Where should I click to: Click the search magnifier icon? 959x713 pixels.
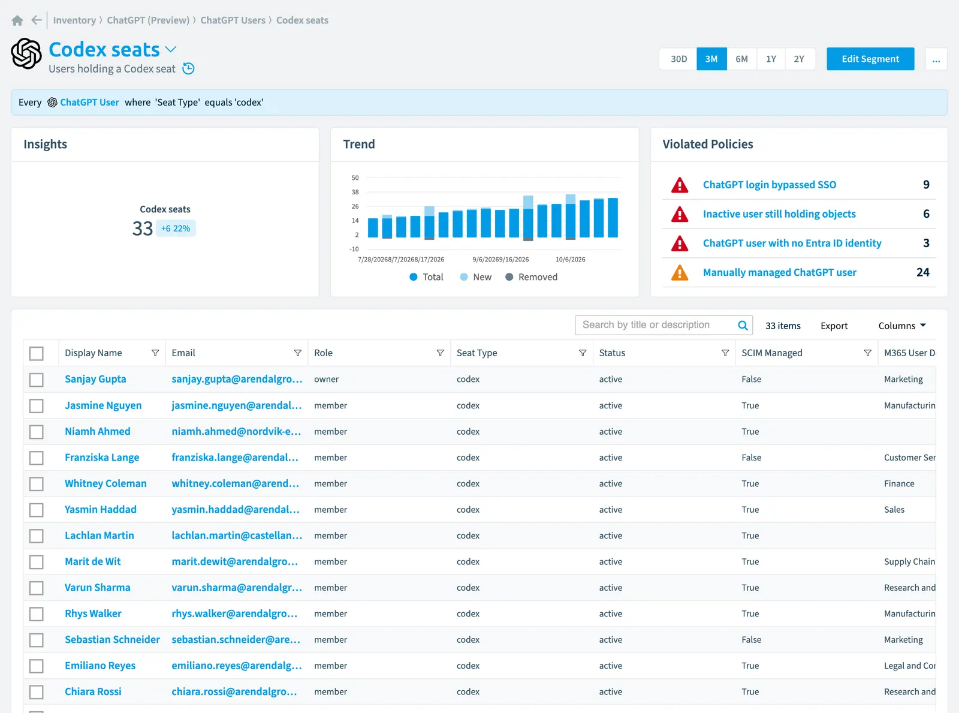(743, 325)
